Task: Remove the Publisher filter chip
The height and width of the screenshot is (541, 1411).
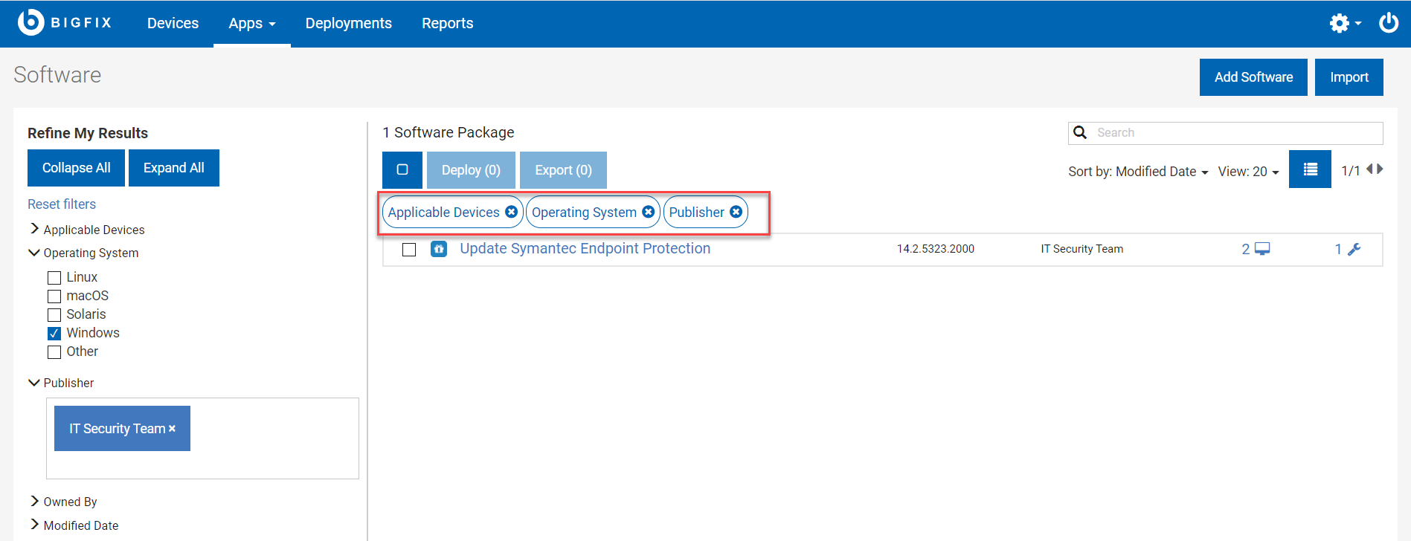Action: point(736,212)
